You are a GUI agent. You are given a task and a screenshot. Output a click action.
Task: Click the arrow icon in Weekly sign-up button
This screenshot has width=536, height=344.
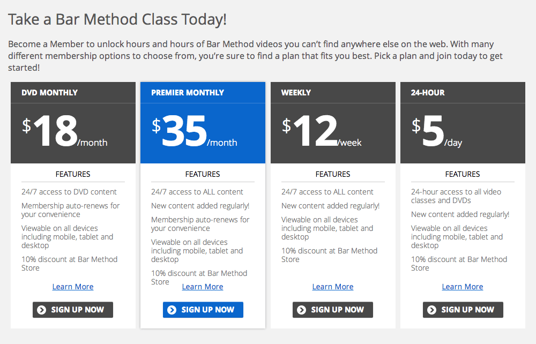click(x=301, y=310)
